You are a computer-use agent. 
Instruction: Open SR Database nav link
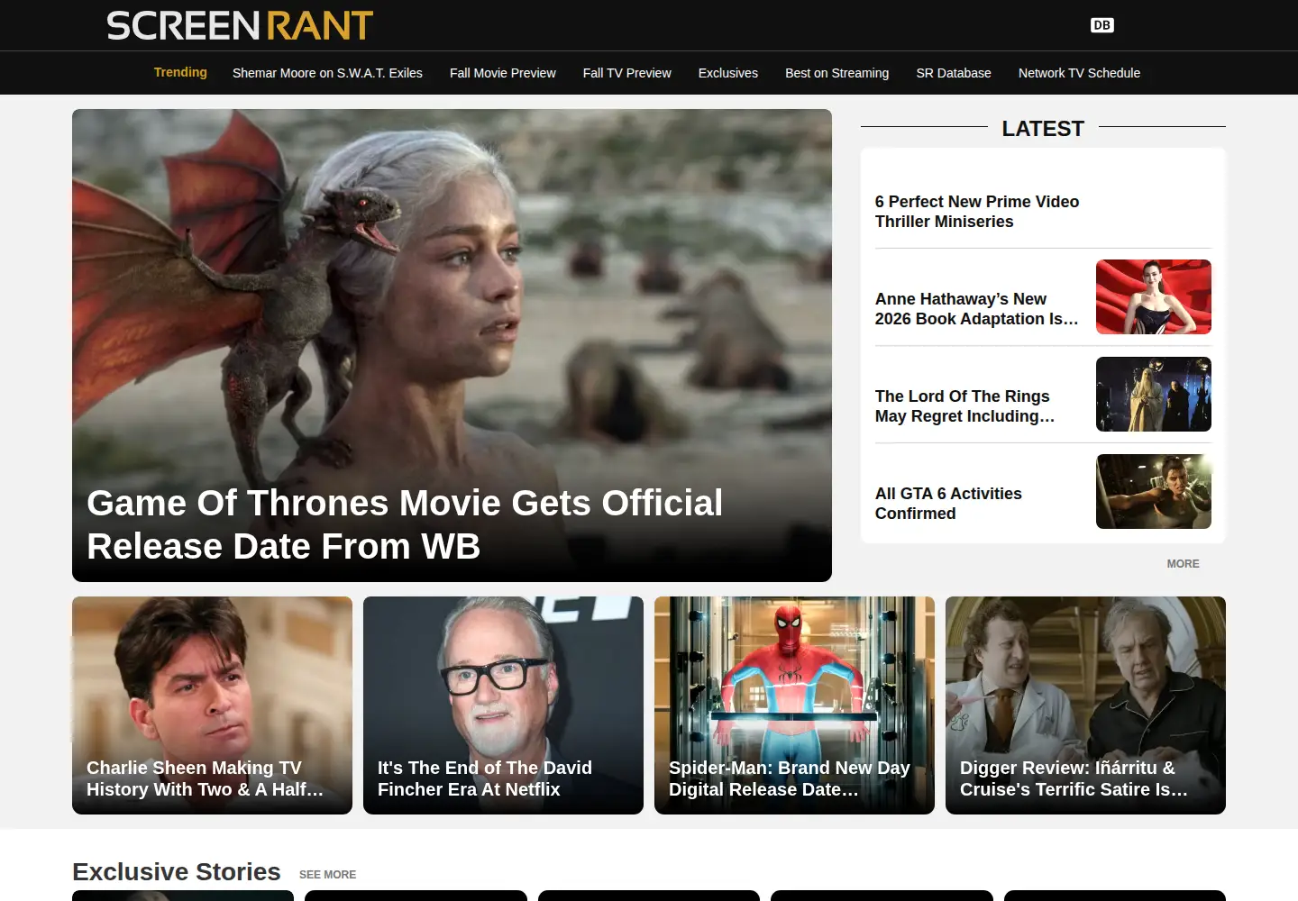tap(954, 73)
